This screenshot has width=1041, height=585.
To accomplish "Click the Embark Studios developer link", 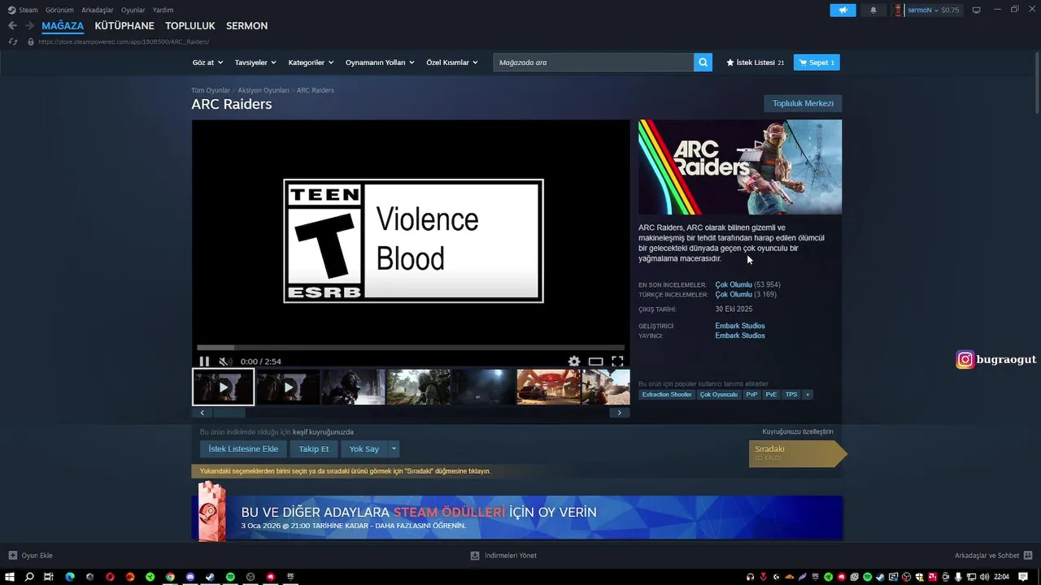I will [x=740, y=326].
